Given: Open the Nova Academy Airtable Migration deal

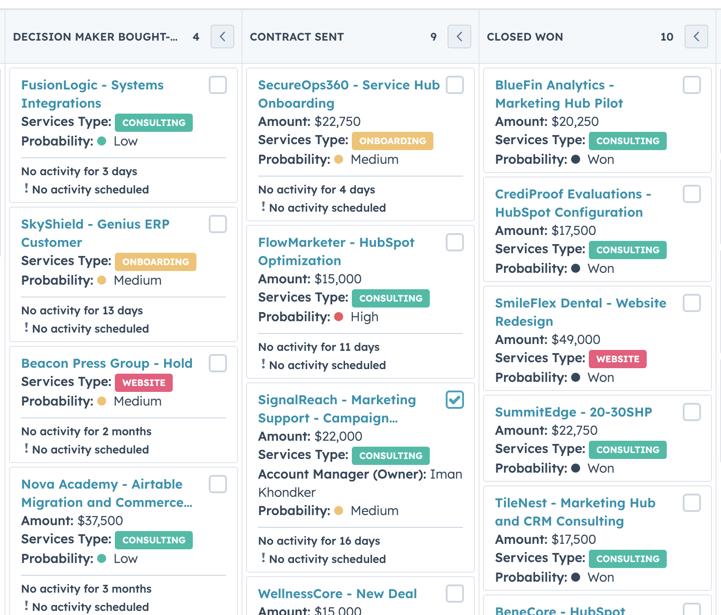Looking at the screenshot, I should coord(107,493).
